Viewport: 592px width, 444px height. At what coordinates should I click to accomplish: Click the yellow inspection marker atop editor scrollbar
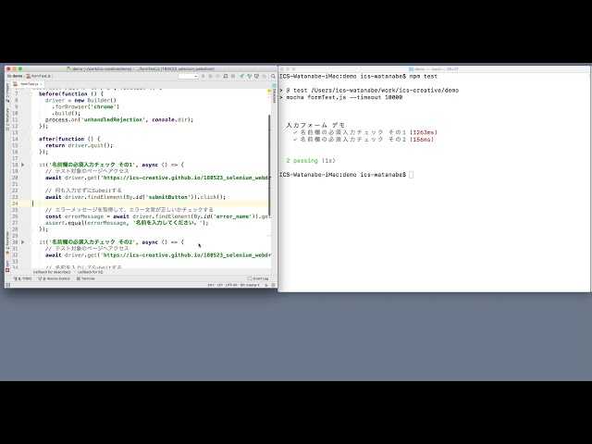(x=269, y=91)
